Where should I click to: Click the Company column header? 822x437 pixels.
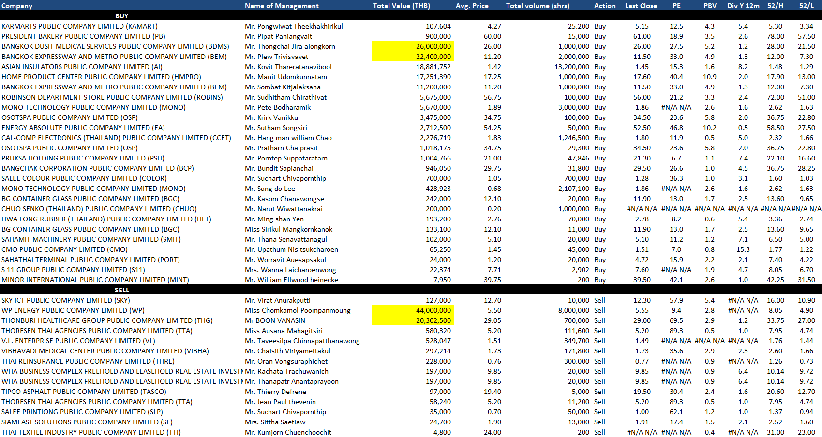[x=17, y=6]
